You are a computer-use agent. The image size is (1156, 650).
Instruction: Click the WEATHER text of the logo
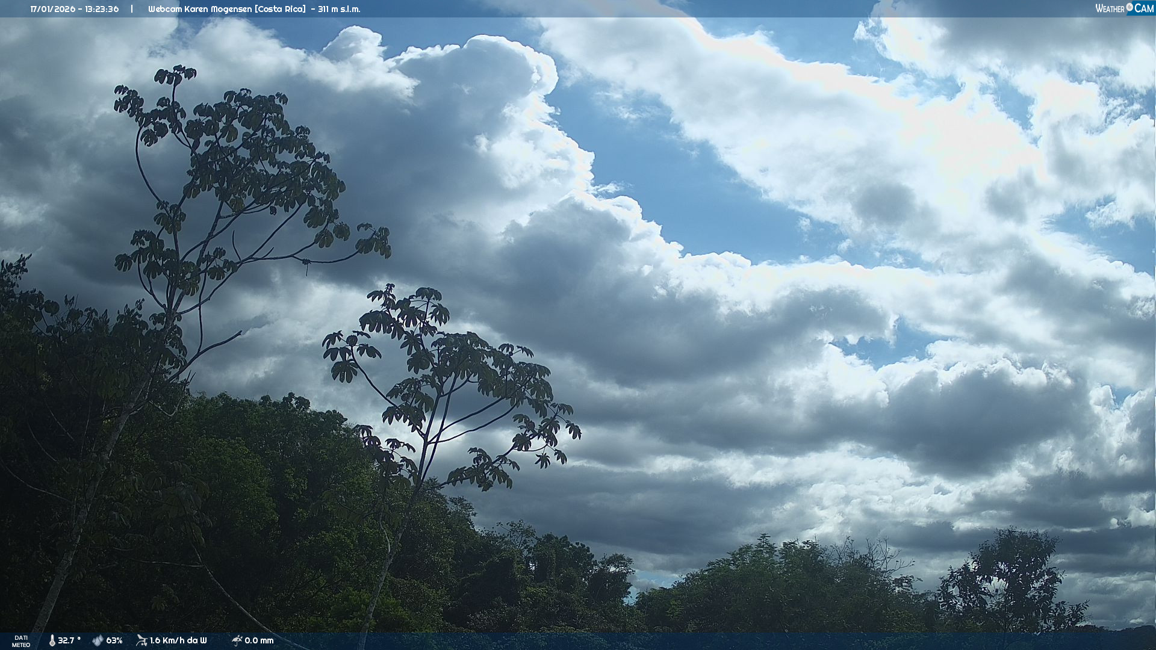click(x=1110, y=8)
